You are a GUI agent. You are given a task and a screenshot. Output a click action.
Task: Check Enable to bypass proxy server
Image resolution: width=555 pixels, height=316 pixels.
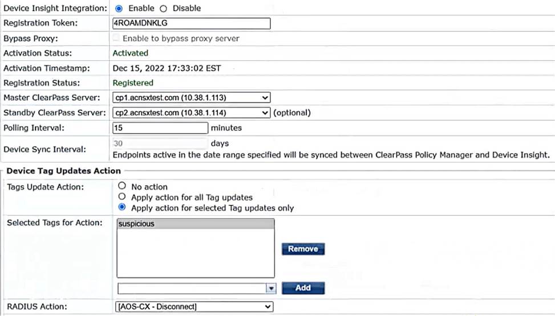116,38
